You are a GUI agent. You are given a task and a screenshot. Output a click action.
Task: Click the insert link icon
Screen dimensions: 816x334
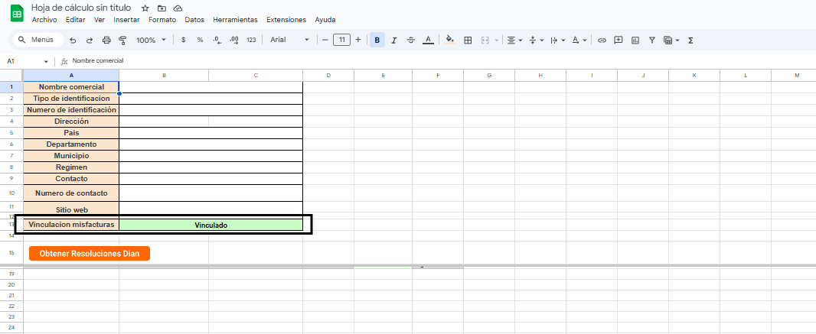pos(602,40)
